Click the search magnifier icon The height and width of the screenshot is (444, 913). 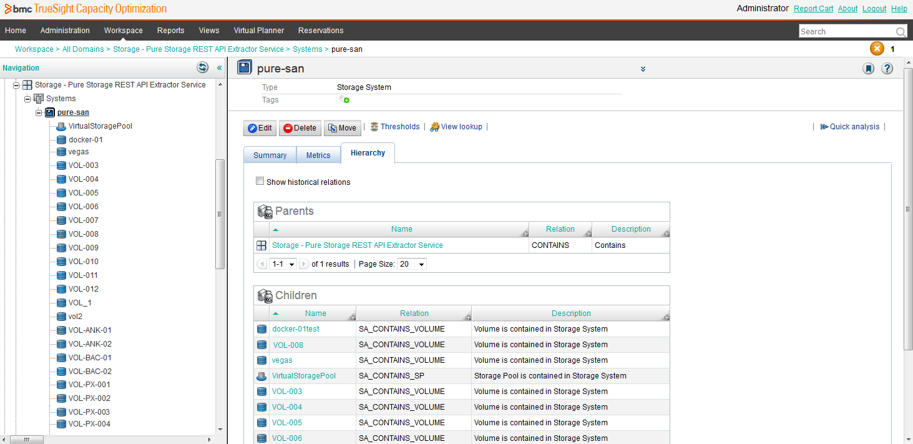(x=901, y=32)
